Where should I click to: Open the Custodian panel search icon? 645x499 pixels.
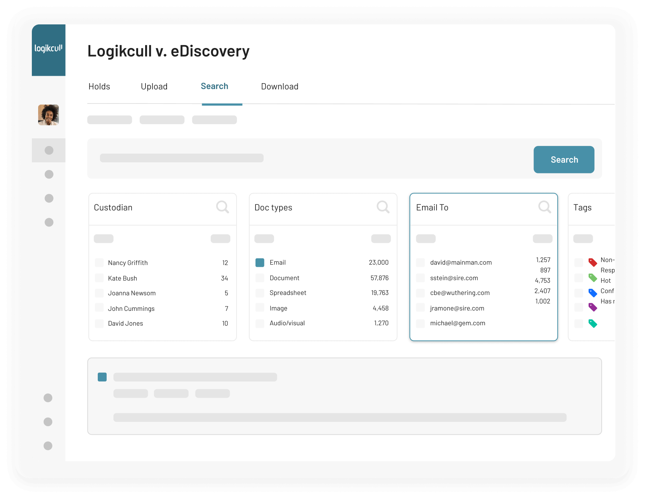223,207
